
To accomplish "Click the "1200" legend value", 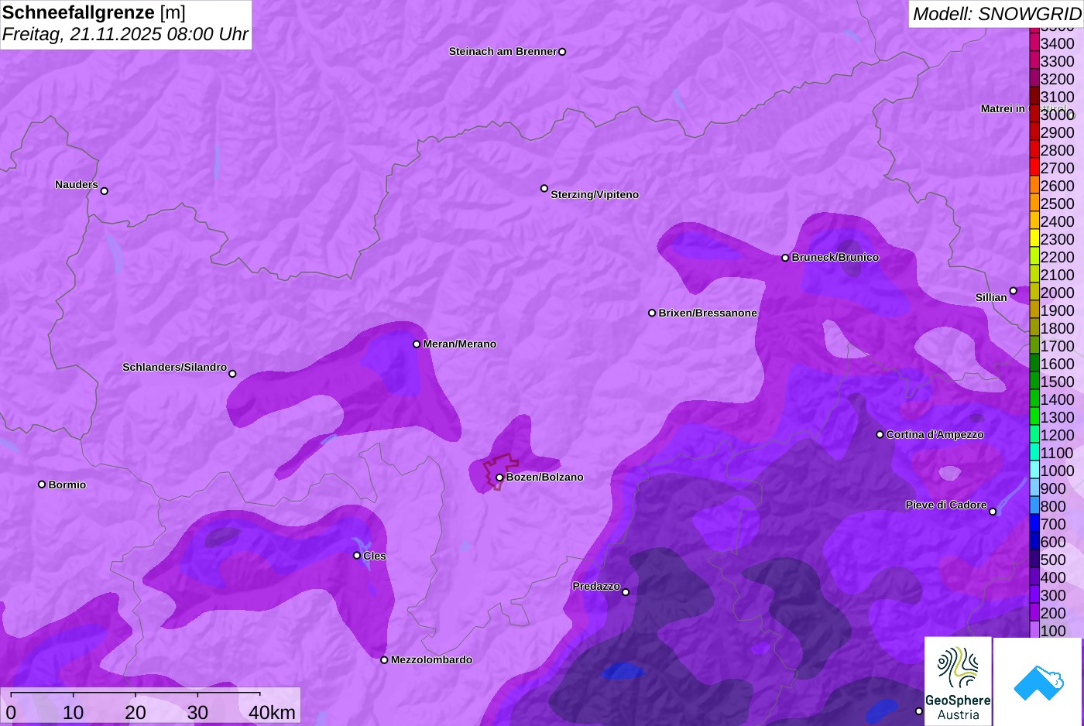I will pyautogui.click(x=1058, y=435).
